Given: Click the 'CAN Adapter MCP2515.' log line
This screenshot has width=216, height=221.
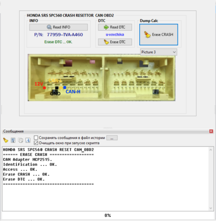Looking at the screenshot, I should [x=28, y=160].
